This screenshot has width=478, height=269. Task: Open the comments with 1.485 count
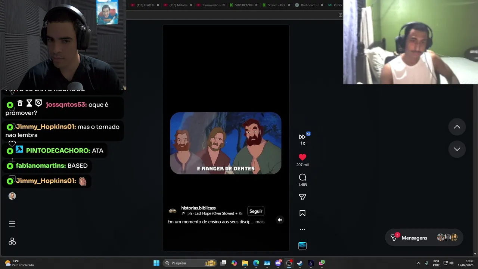click(x=302, y=177)
